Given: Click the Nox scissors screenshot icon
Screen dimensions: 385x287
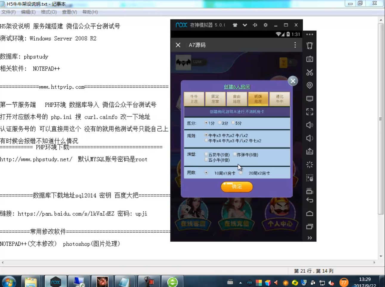Looking at the screenshot, I should click(x=310, y=72).
